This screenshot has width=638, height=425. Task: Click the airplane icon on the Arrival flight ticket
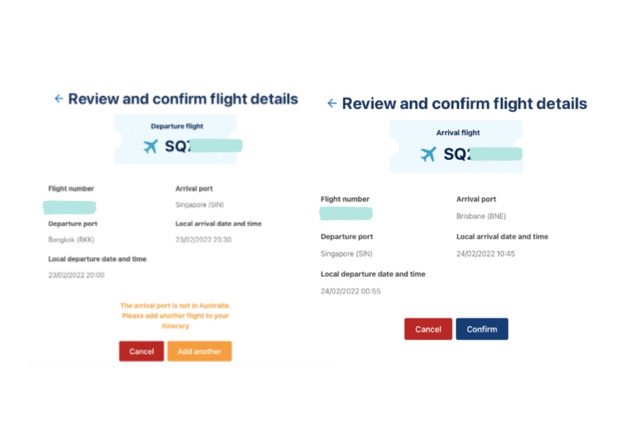[x=428, y=154]
